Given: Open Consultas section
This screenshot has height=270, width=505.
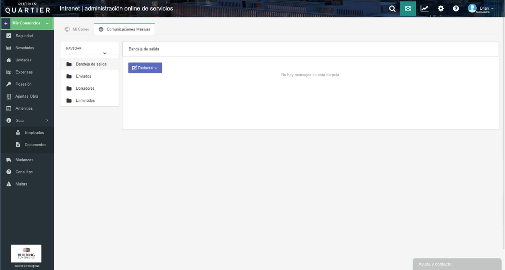Looking at the screenshot, I should click(x=24, y=172).
